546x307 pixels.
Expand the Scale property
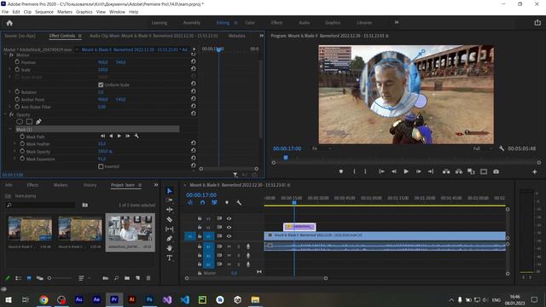[x=9, y=70]
